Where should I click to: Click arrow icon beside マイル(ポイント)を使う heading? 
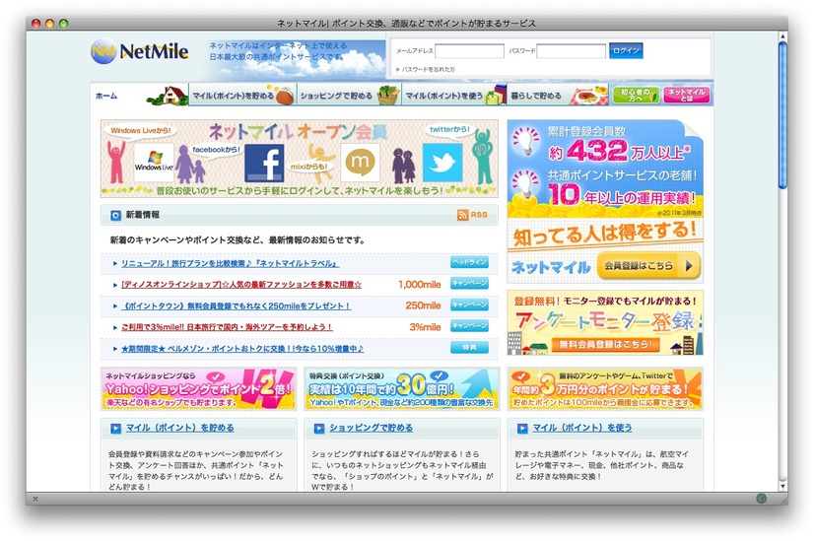pyautogui.click(x=522, y=429)
